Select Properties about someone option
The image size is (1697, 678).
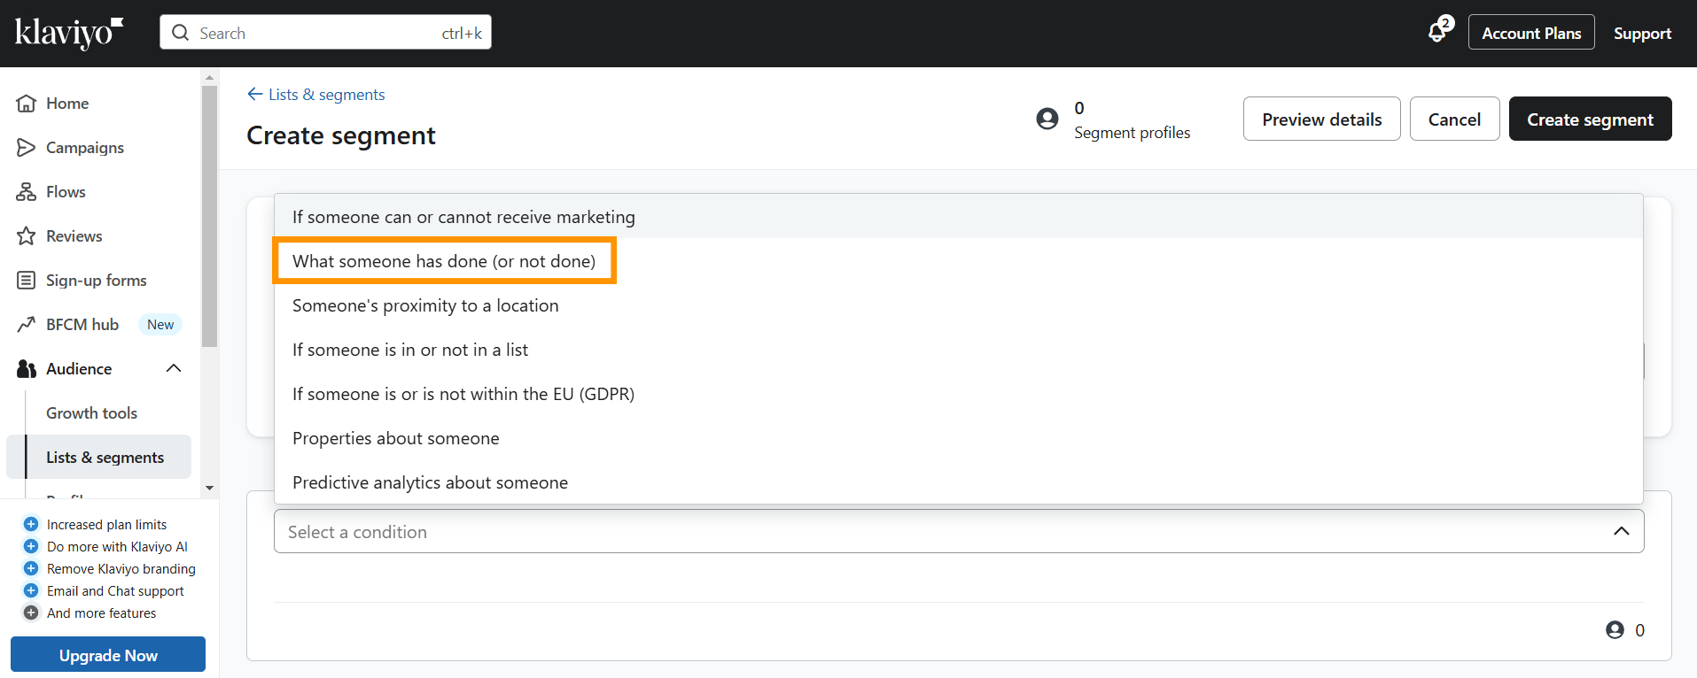pos(396,438)
